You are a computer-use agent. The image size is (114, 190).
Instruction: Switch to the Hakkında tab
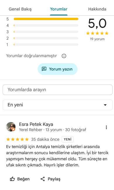(97, 9)
